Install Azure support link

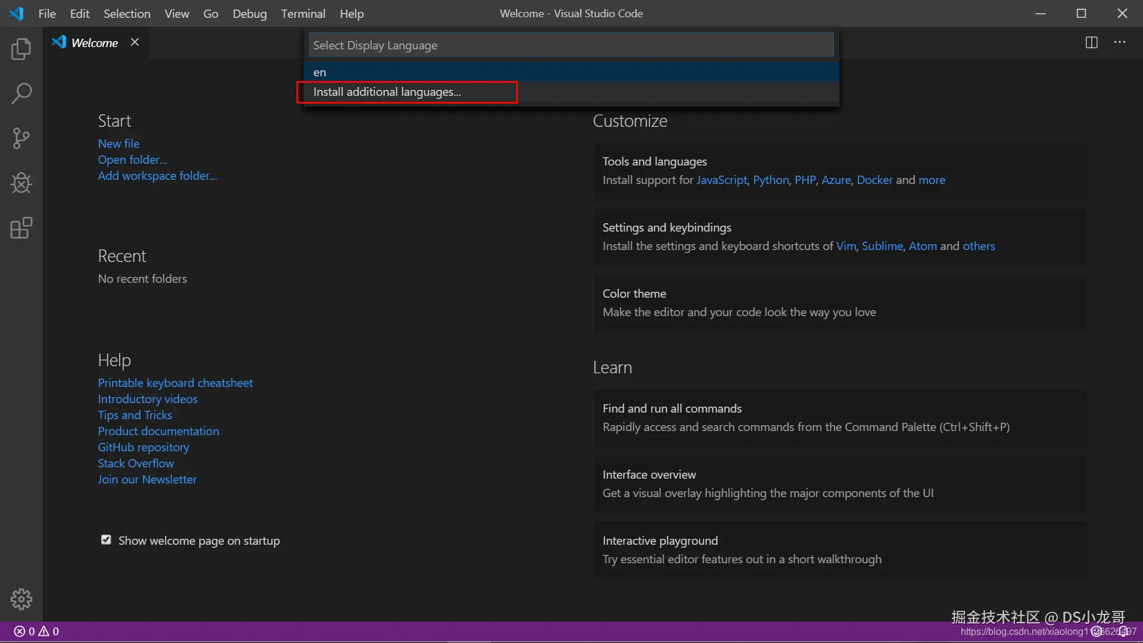pyautogui.click(x=836, y=180)
